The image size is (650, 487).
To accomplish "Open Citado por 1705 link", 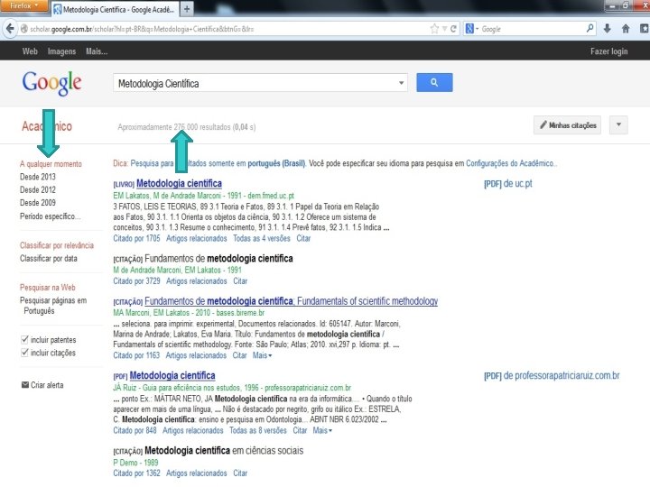I will tap(136, 238).
